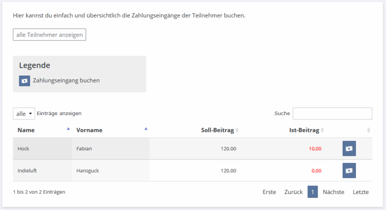Book payment for Fabian Hock
Screen dimensions: 386x210
[x=349, y=148]
